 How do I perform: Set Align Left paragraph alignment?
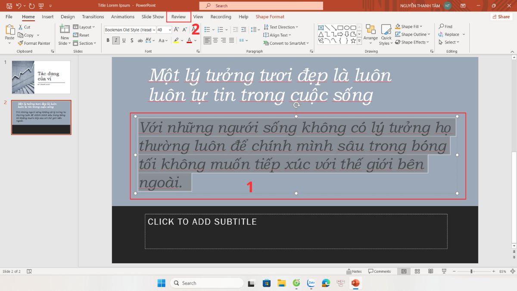pyautogui.click(x=208, y=41)
